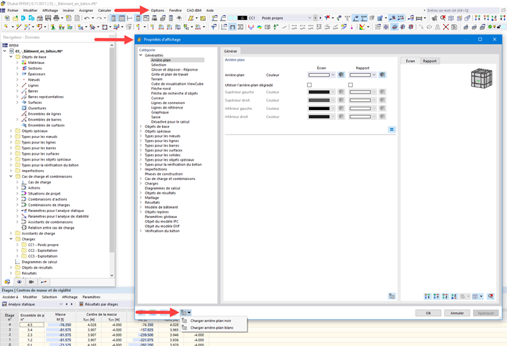Click the open folder icon in main toolbar
The width and height of the screenshot is (507, 346).
pyautogui.click(x=15, y=18)
